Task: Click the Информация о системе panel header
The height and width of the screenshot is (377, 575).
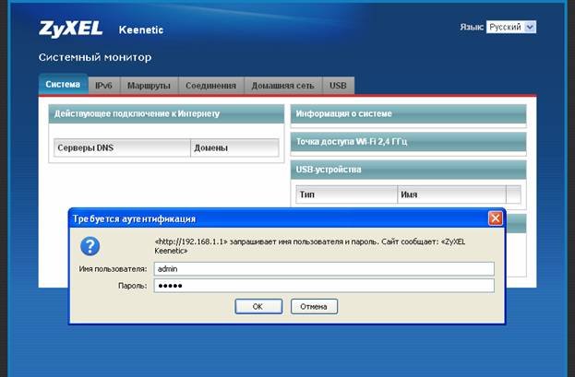Action: point(407,113)
